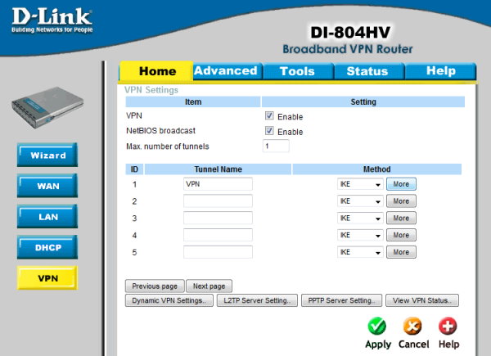The image size is (491, 356).
Task: Click the D-Link logo
Action: (x=52, y=20)
